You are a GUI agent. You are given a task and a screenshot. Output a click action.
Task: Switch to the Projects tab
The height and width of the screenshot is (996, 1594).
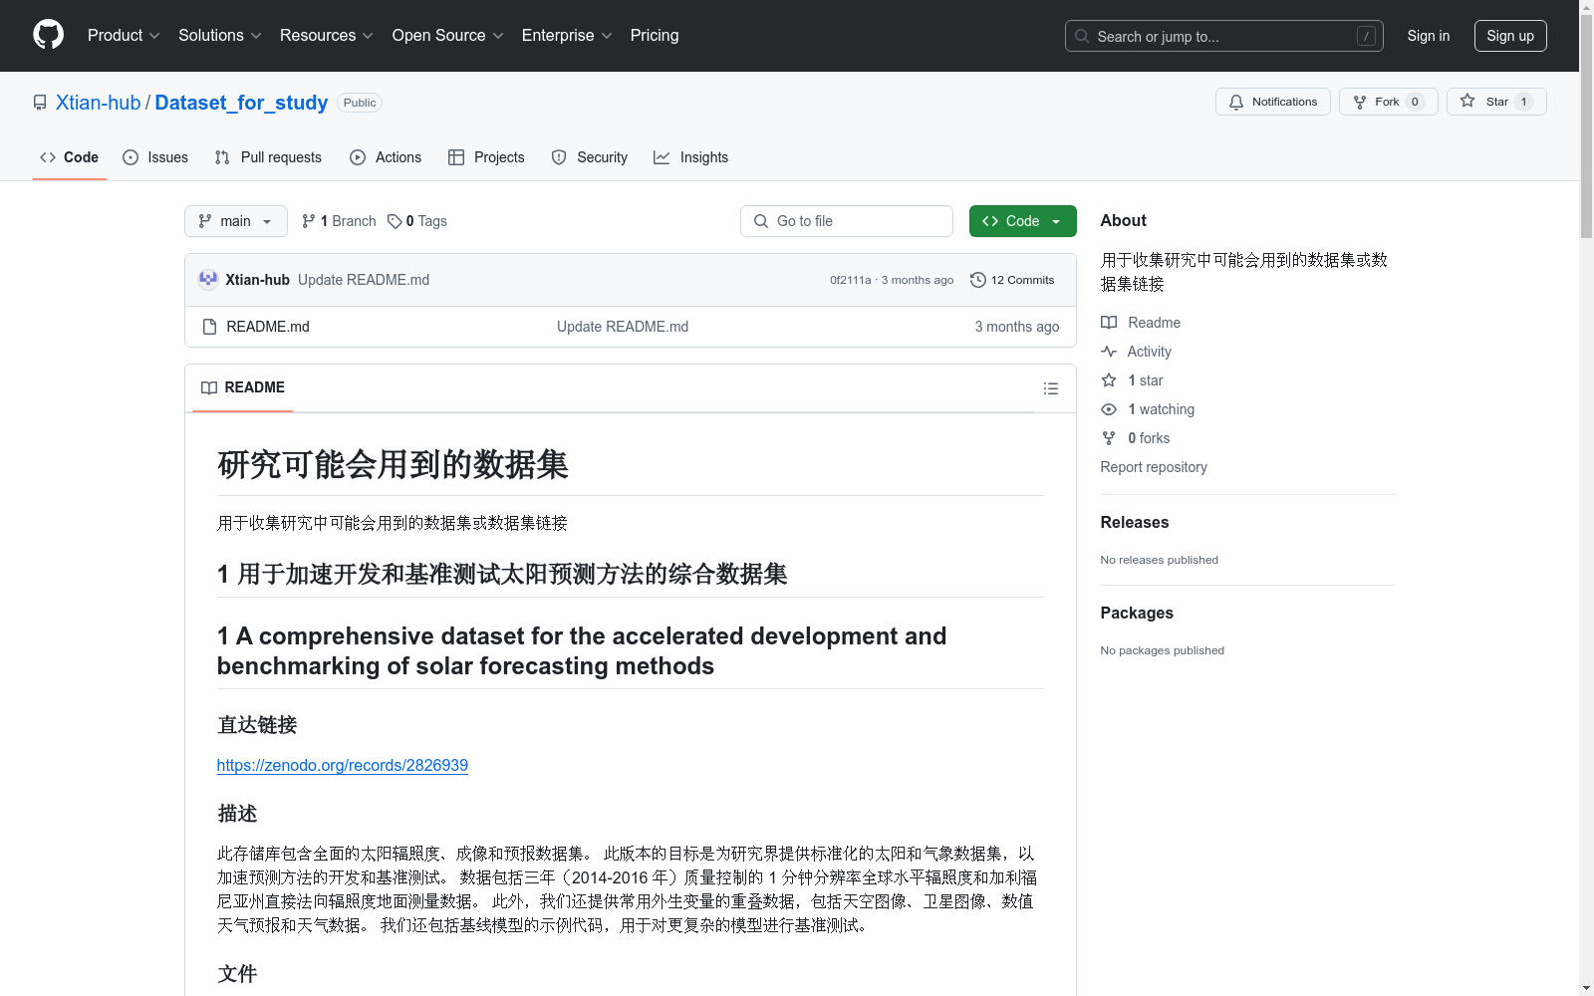click(x=486, y=157)
